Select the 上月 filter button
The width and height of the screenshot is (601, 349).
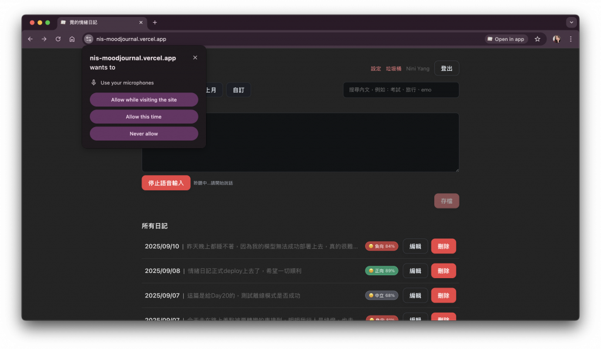pyautogui.click(x=214, y=90)
